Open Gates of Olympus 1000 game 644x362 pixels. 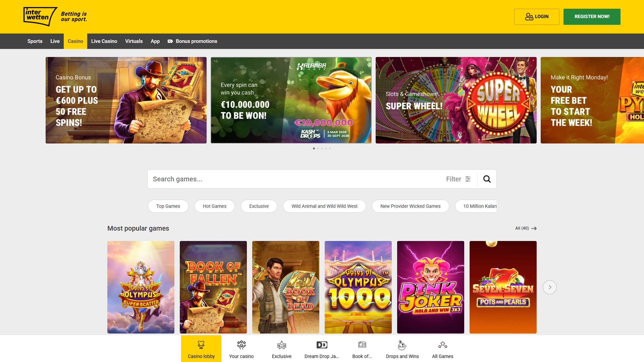(358, 287)
